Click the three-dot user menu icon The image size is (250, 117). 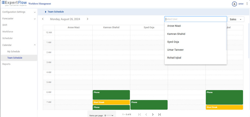[x=247, y=4]
